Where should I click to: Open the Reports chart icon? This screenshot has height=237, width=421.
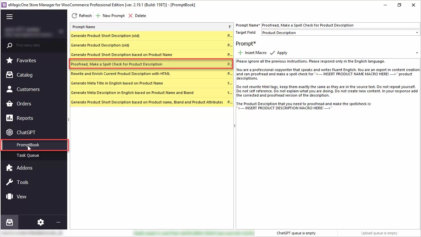[x=10, y=118]
